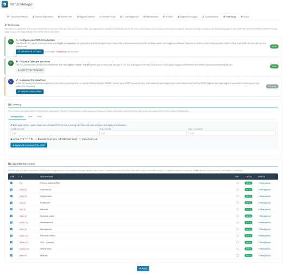Open the Customization tab

click(x=210, y=17)
